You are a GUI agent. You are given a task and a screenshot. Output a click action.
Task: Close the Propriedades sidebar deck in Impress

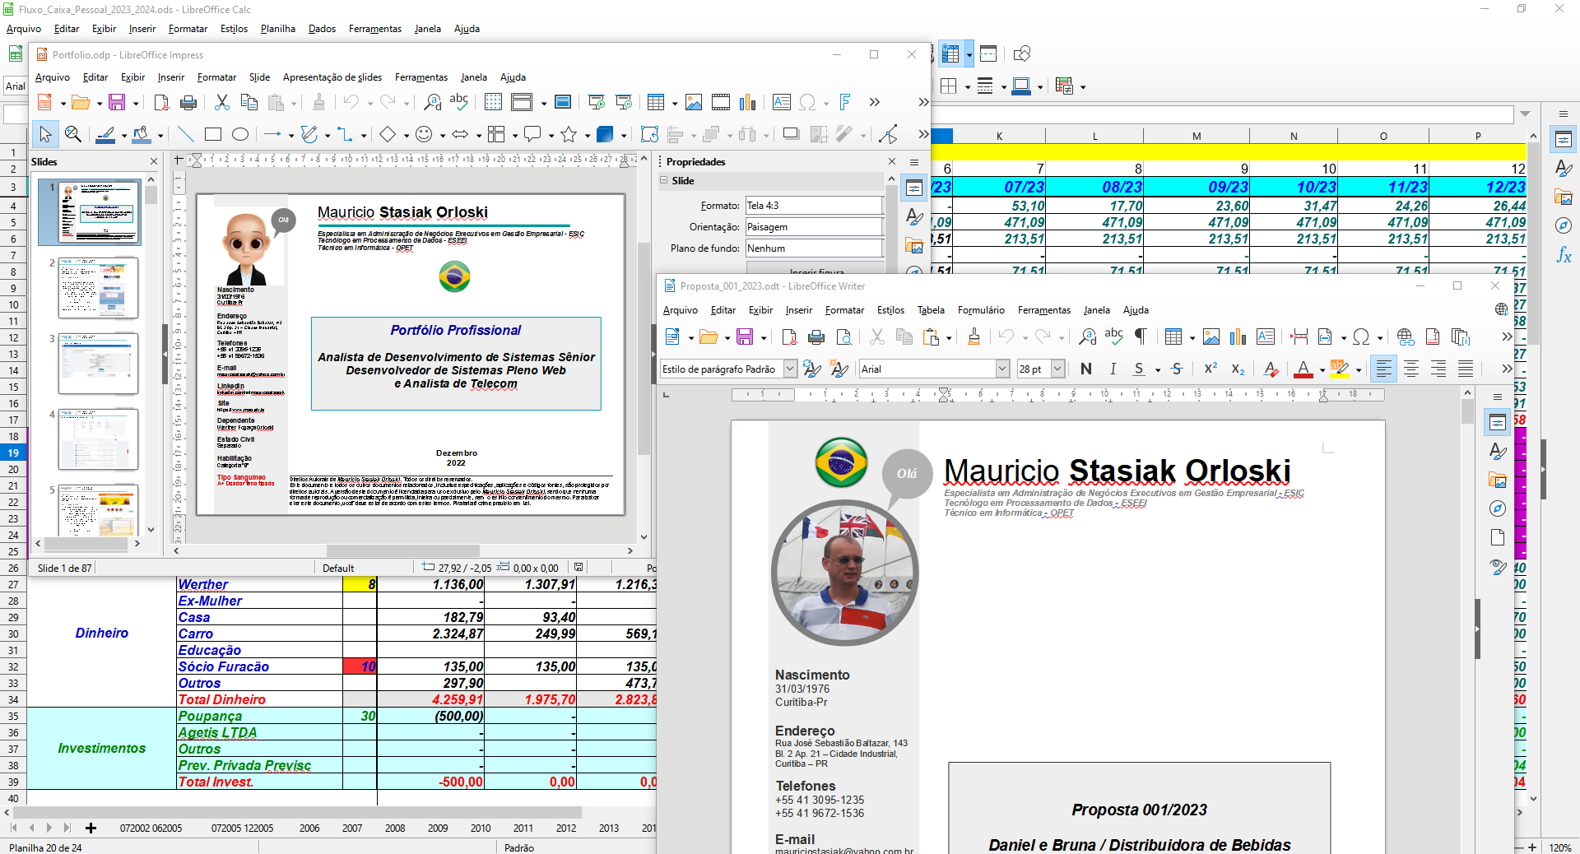pos(892,162)
